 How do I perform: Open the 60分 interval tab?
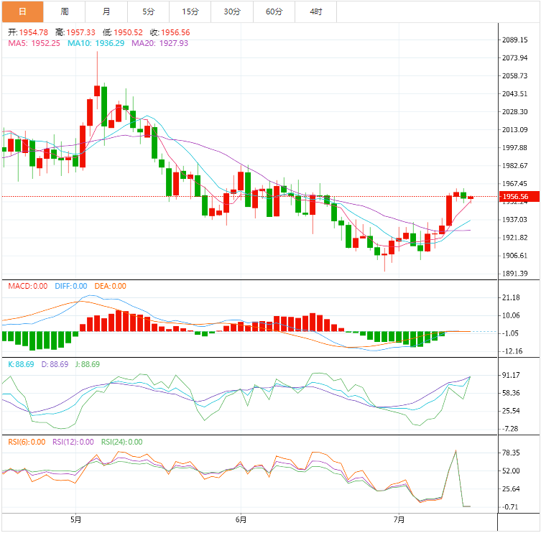[x=274, y=11]
